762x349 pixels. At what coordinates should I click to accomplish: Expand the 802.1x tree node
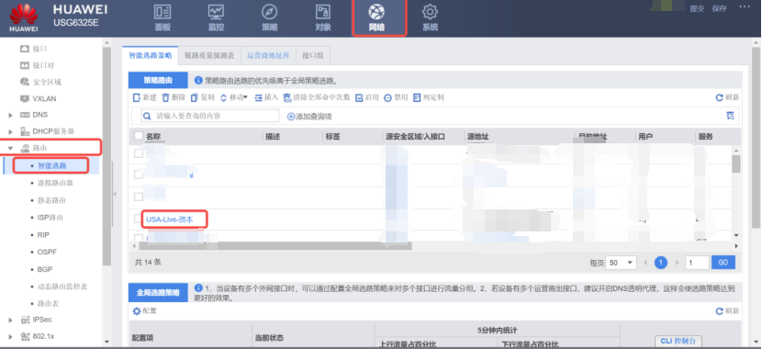11,336
